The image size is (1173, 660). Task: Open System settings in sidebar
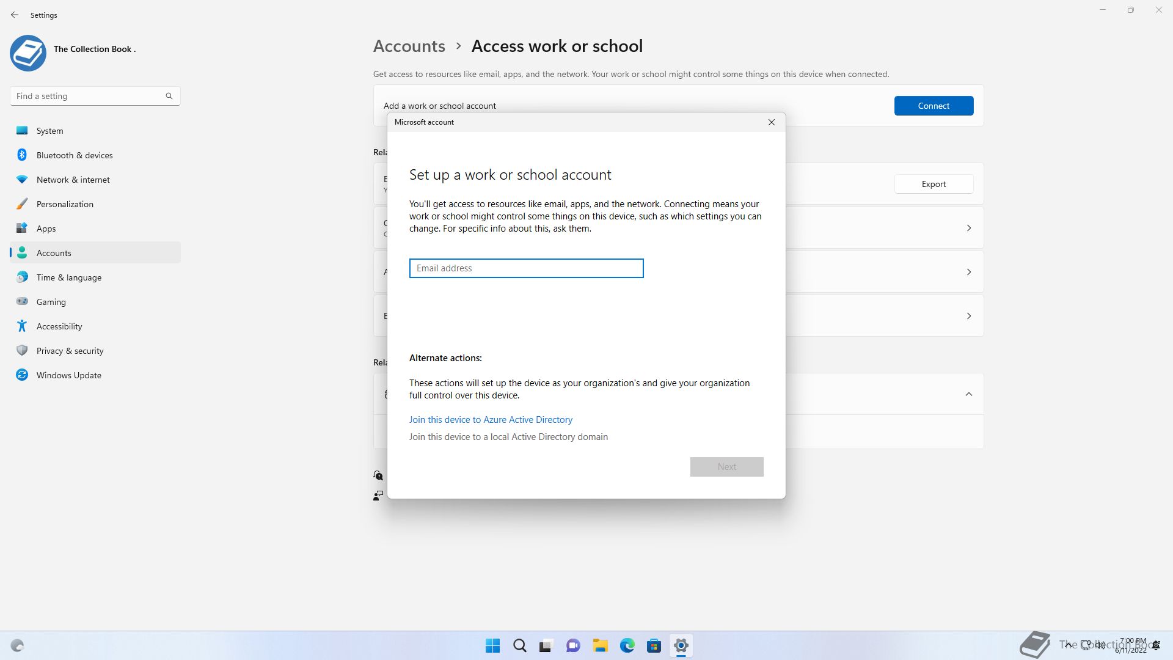95,131
